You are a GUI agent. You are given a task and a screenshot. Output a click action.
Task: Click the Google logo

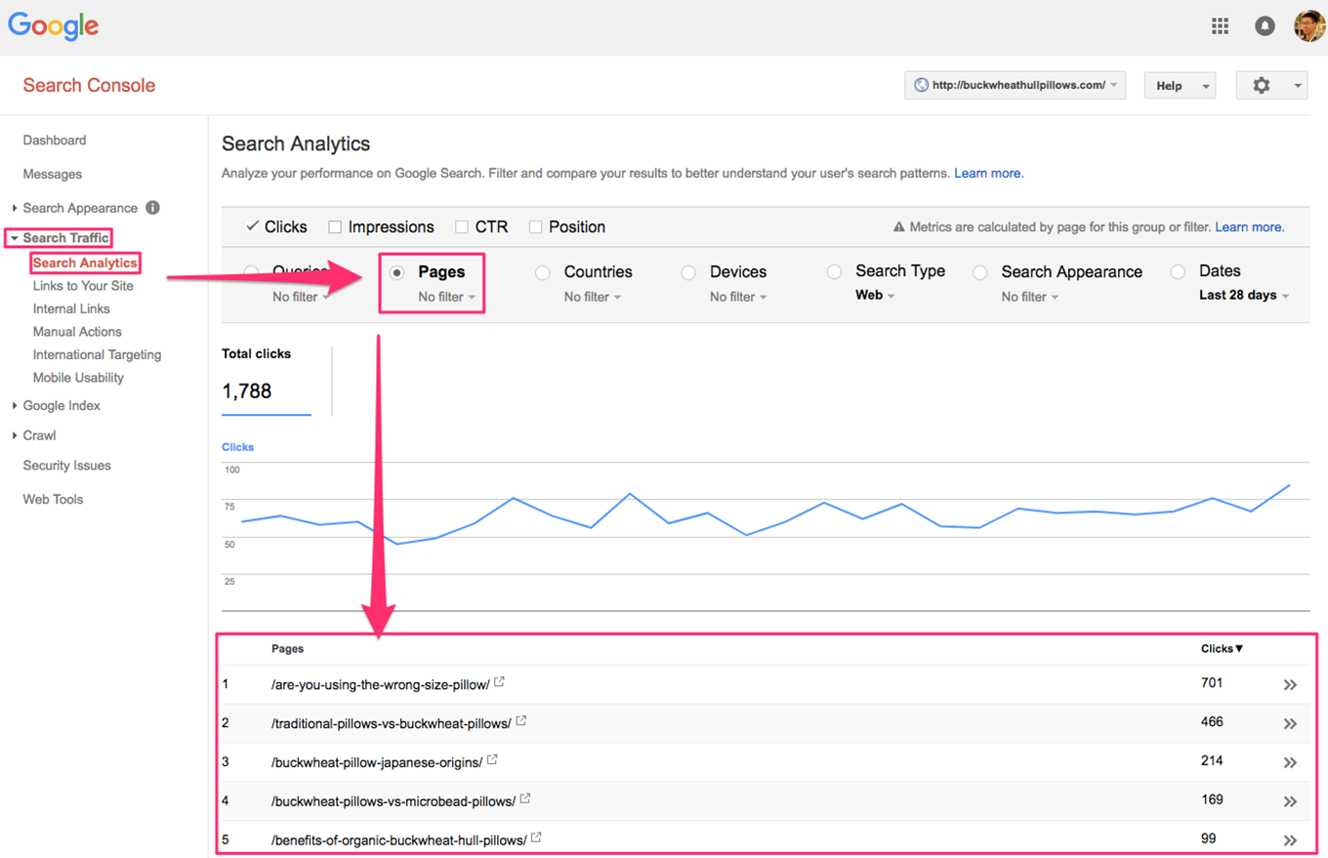(x=53, y=26)
